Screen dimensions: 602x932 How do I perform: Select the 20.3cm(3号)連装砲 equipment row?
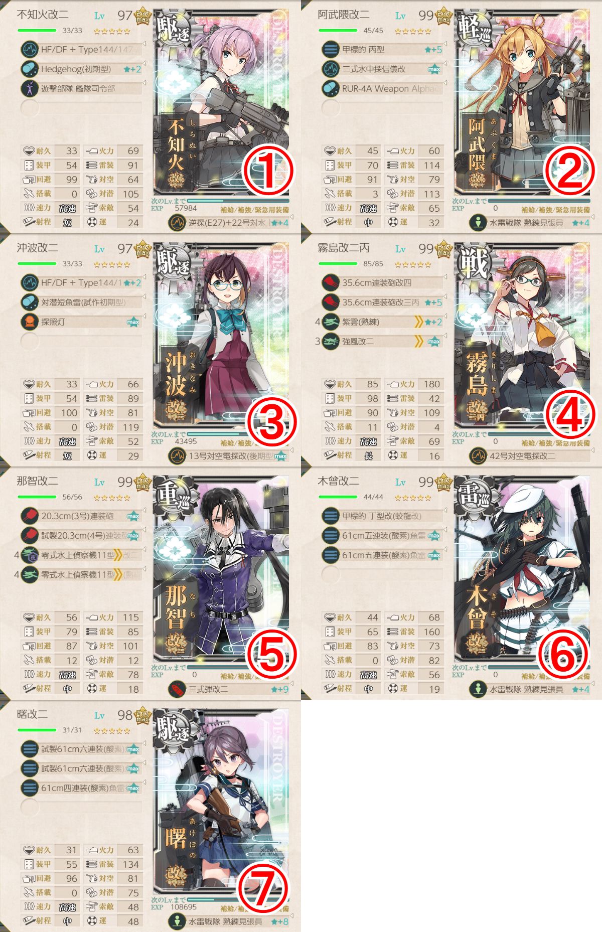tap(82, 516)
